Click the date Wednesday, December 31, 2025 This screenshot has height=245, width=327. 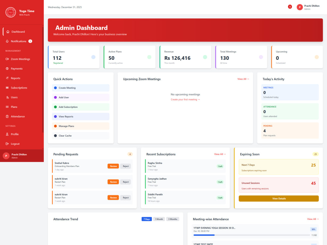tap(65, 7)
